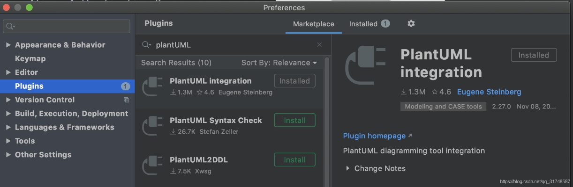573x187 pixels.
Task: Install the PlantUML2DDL plugin
Action: click(294, 160)
